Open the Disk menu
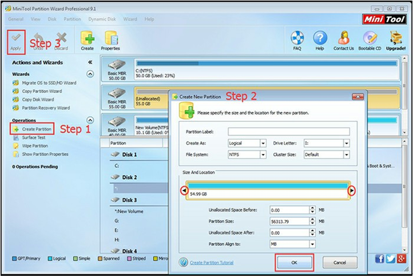413x277 pixels. pyautogui.click(x=52, y=19)
